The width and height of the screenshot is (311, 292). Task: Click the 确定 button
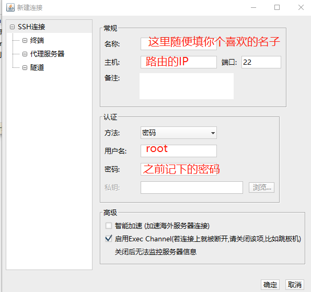click(x=270, y=285)
